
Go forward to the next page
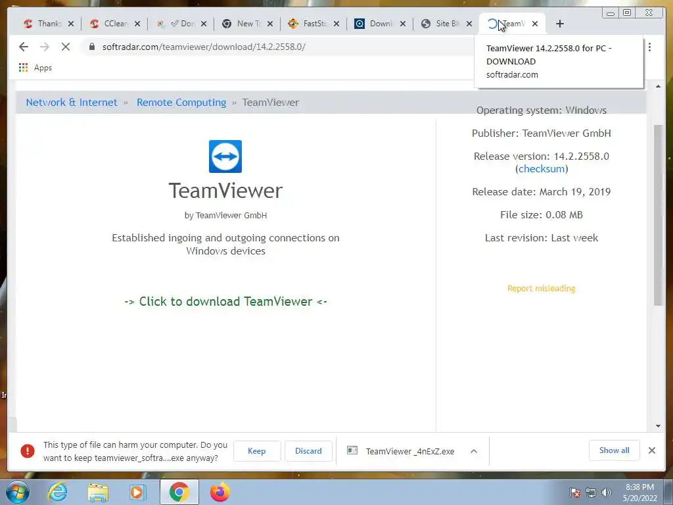click(x=45, y=47)
